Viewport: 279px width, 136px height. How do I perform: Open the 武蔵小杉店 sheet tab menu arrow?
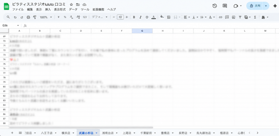pyautogui.click(x=96, y=133)
